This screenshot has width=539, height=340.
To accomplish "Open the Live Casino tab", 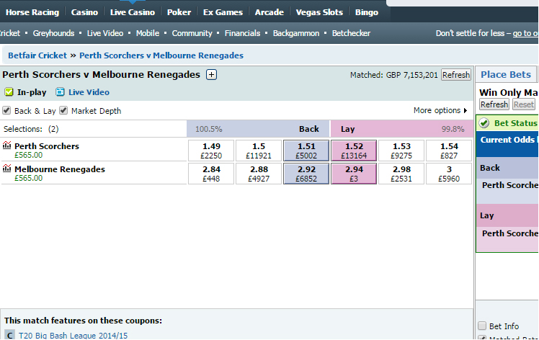I will [133, 12].
